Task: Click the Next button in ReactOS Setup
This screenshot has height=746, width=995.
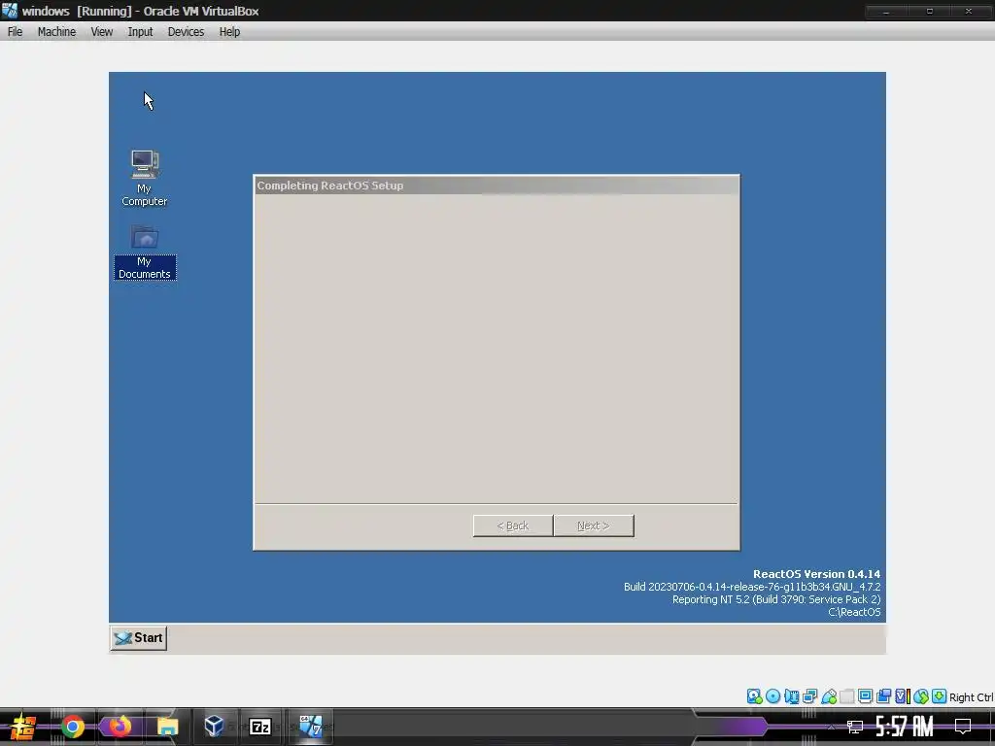Action: click(x=594, y=526)
